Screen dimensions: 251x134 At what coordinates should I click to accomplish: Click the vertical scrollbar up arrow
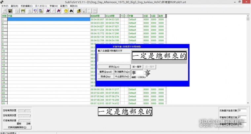click(248, 16)
